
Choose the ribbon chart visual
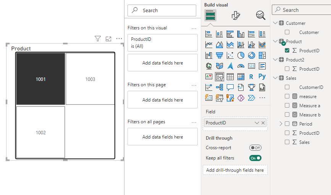click(262, 45)
